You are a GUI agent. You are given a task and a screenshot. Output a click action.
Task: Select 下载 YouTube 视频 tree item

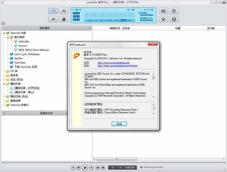[x=26, y=67]
